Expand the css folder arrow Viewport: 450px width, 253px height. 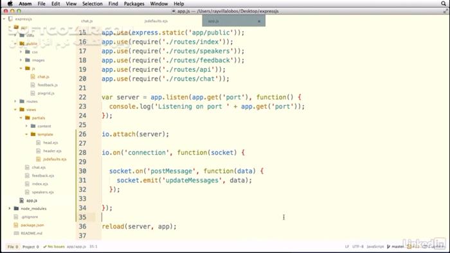pyautogui.click(x=21, y=52)
